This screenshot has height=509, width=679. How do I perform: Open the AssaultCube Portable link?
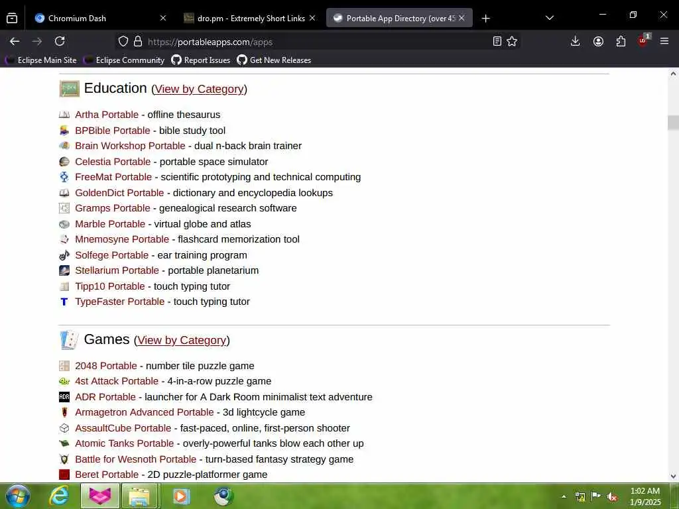(x=123, y=428)
